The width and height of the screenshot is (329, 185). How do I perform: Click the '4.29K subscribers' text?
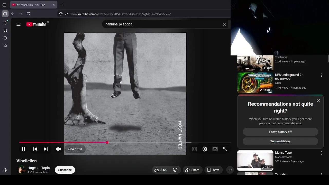pos(38,172)
